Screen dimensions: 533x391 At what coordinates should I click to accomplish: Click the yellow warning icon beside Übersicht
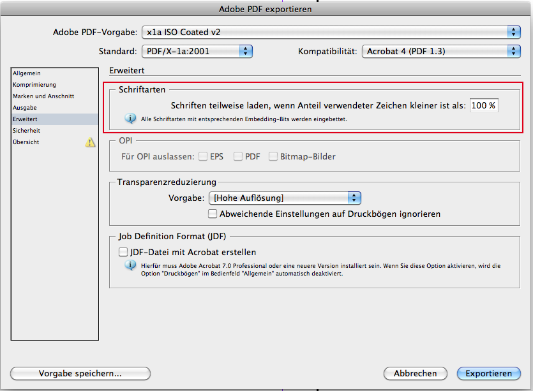pyautogui.click(x=90, y=142)
